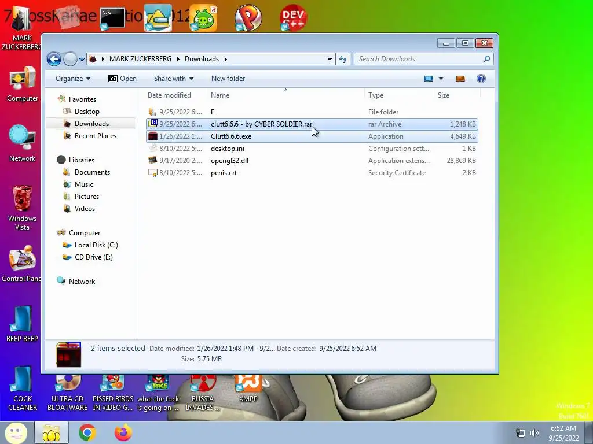Toggle the preview pane icon
The width and height of the screenshot is (593, 444).
[x=460, y=79]
